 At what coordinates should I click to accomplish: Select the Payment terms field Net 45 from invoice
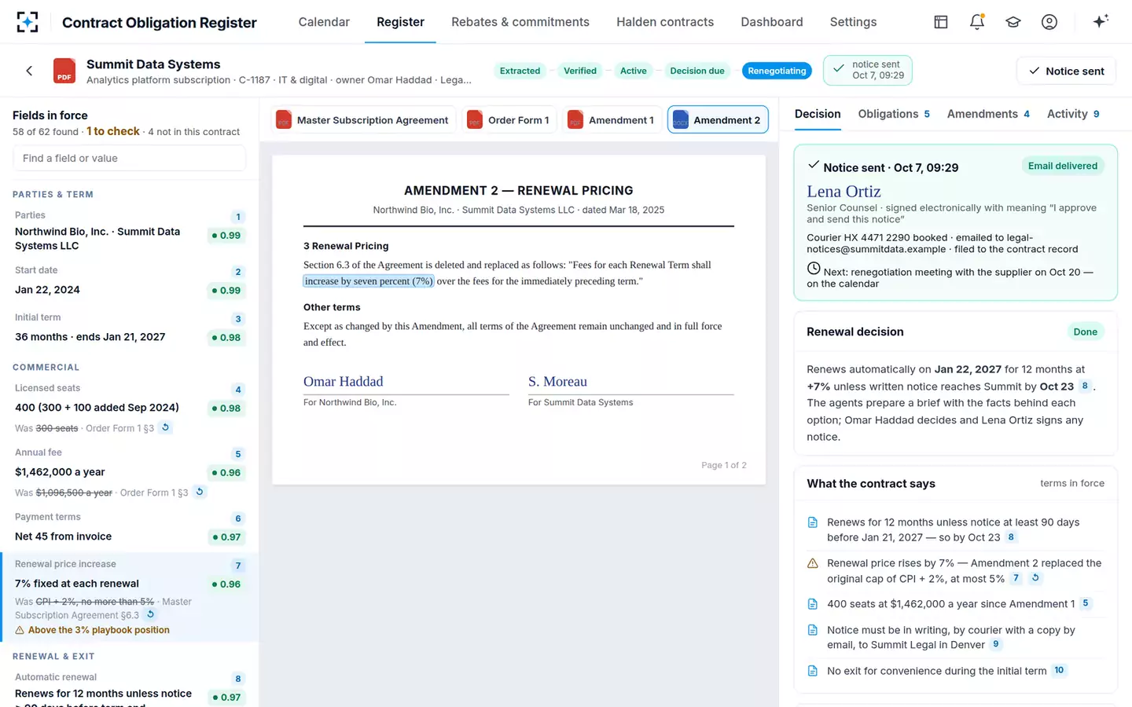130,528
